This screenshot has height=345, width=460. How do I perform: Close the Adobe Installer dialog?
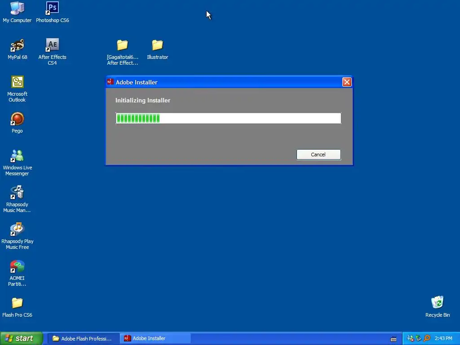[347, 82]
